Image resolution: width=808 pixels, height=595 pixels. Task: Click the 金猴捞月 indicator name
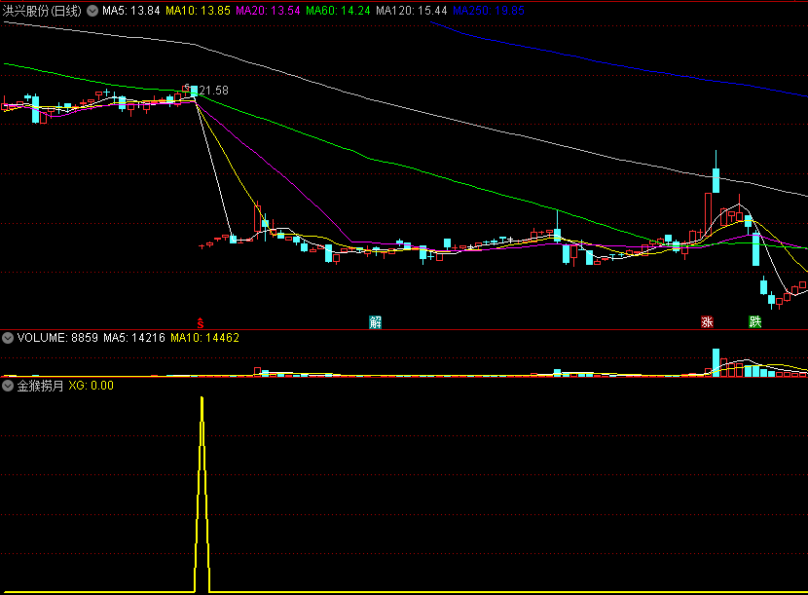[x=40, y=386]
